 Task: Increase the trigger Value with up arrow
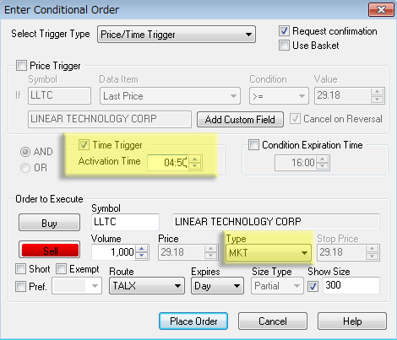point(377,92)
